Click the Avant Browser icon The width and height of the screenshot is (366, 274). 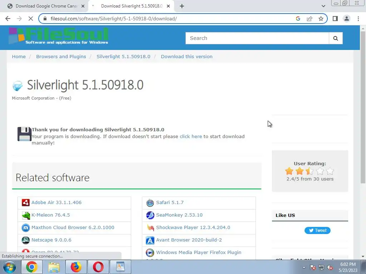coord(150,240)
